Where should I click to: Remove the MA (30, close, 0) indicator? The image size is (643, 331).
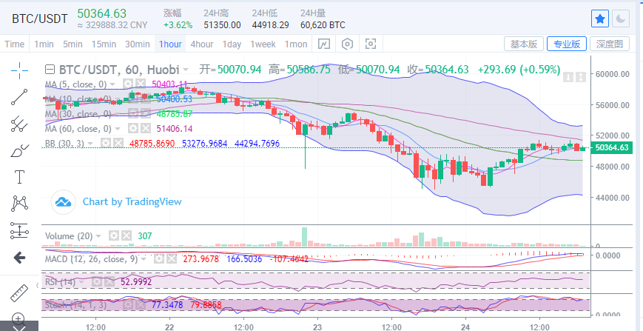[145, 113]
